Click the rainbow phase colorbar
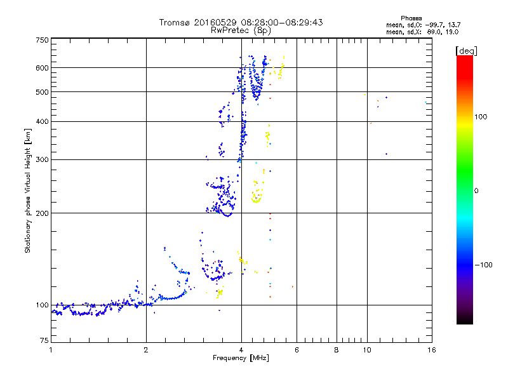Screen dimensions: 508x381 point(465,189)
